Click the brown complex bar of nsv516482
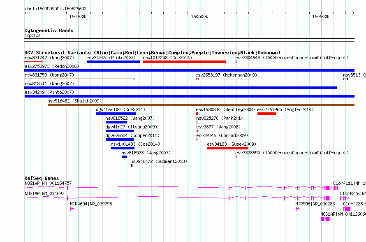Image resolution: width=366 pixels, height=242 pixels. 201,105
